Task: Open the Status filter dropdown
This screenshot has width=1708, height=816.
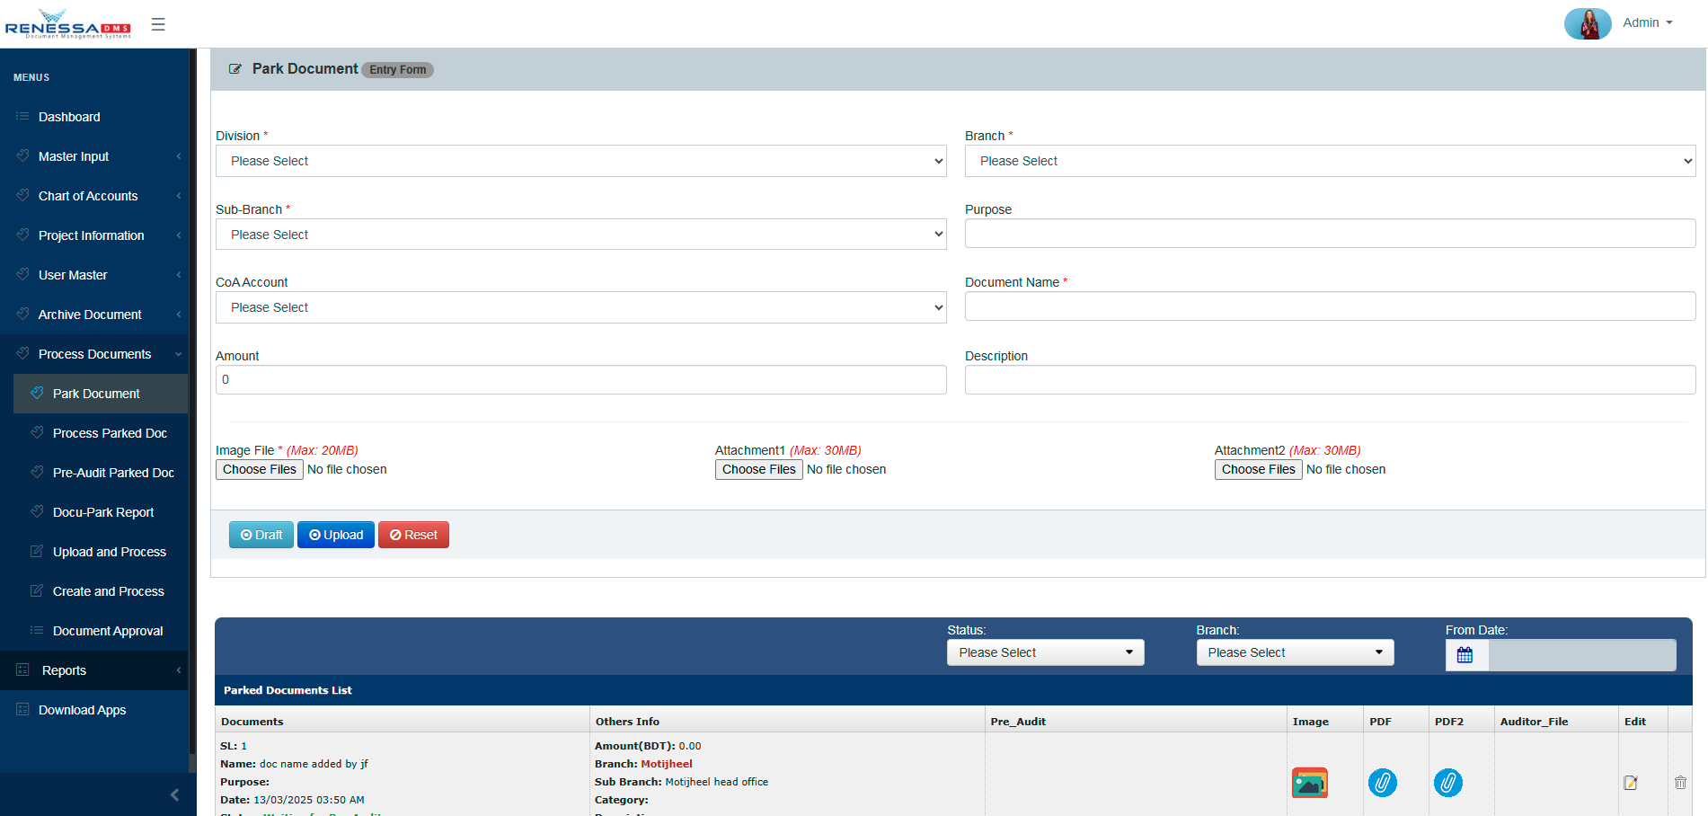Action: (1045, 652)
